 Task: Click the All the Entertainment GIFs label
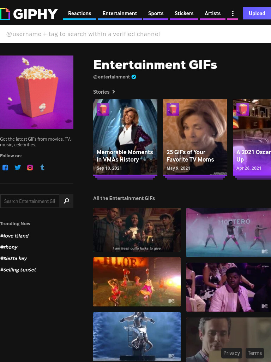(x=124, y=198)
